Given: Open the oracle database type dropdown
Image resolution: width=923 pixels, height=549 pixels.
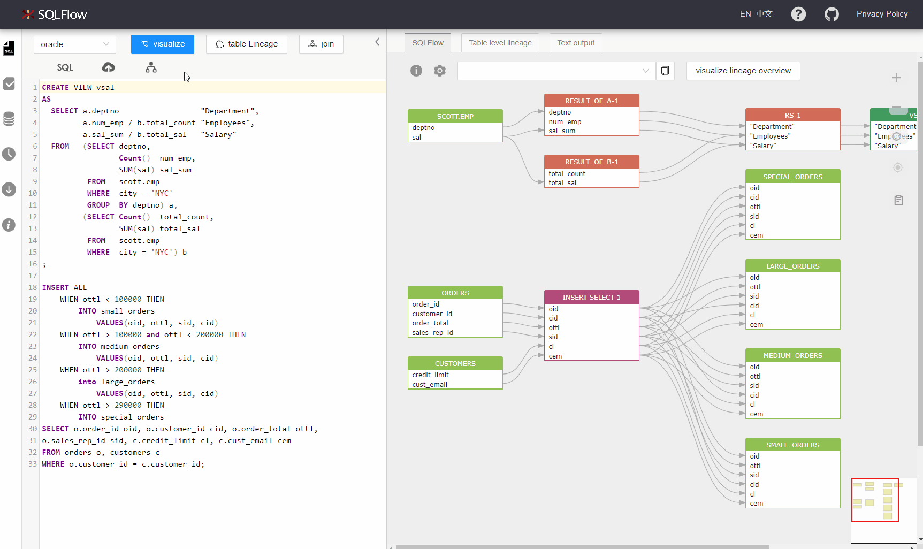Looking at the screenshot, I should click(x=74, y=44).
